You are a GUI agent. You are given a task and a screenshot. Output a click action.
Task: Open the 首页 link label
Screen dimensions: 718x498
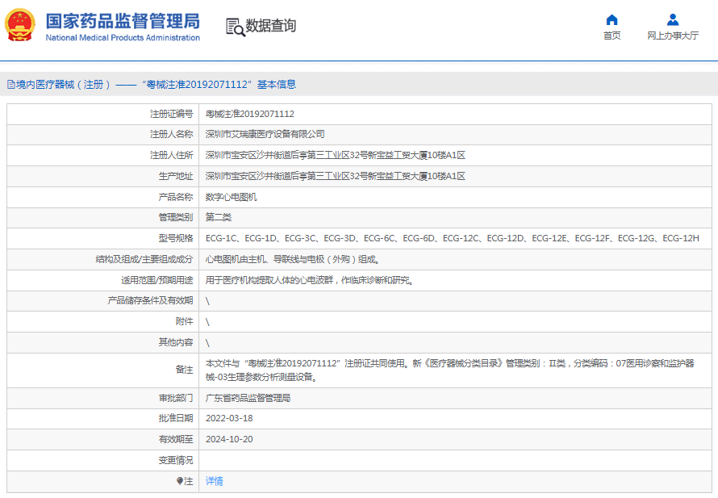(612, 36)
